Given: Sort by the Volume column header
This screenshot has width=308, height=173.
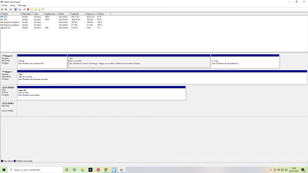Looking at the screenshot, I should (10, 14).
